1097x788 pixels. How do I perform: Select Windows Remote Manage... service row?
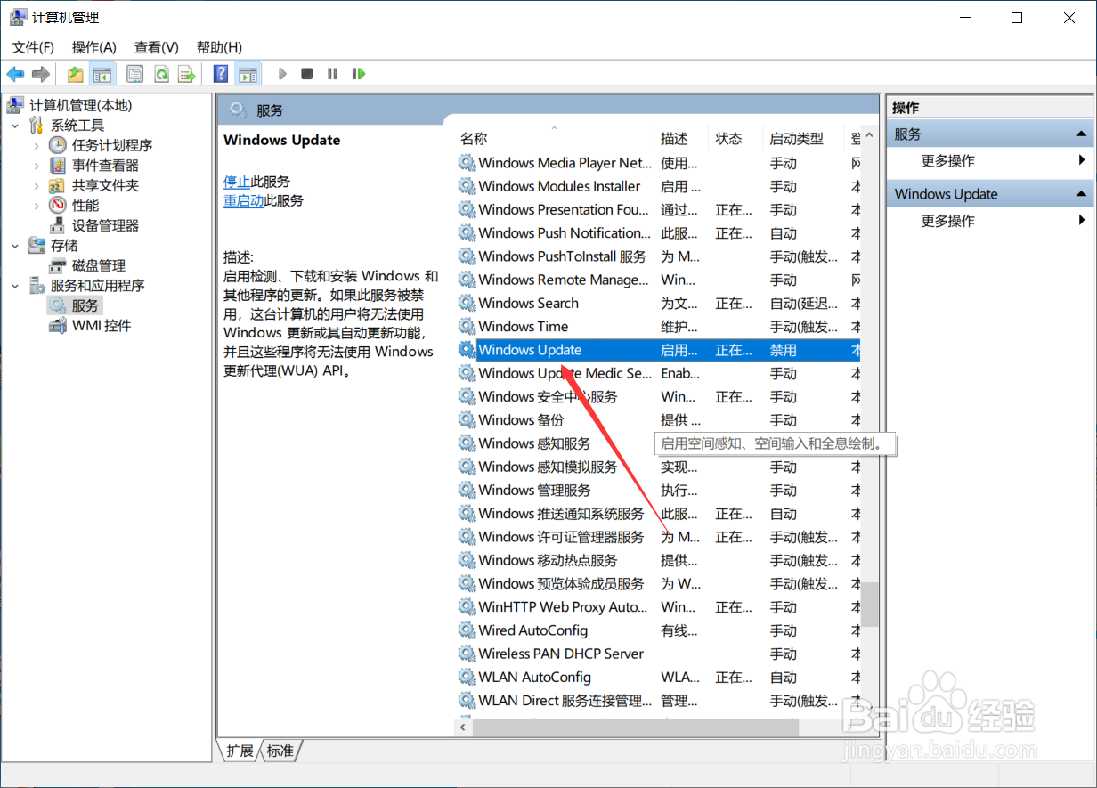[657, 280]
